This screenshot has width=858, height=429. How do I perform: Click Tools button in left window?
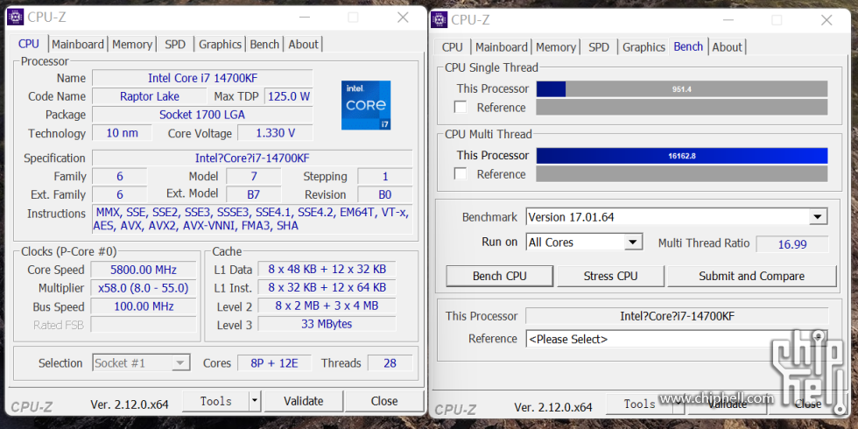[215, 402]
